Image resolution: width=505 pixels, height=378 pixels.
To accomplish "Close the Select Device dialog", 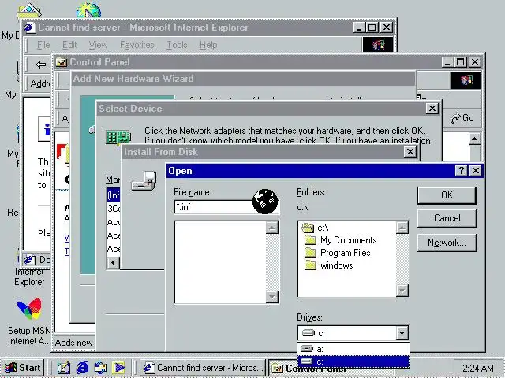I will 432,109.
